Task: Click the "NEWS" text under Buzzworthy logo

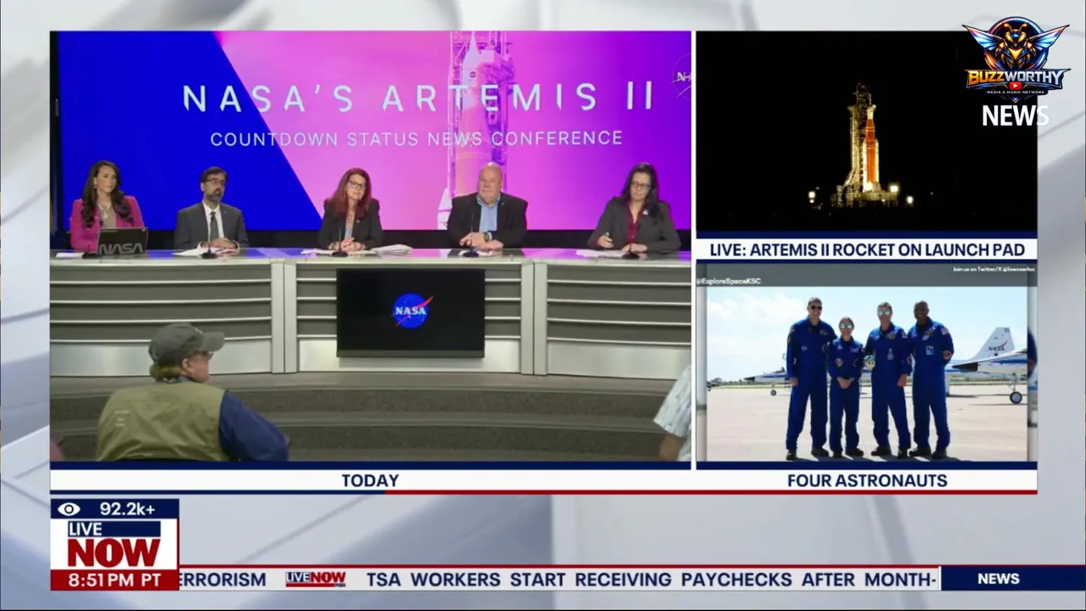Action: [x=1016, y=115]
